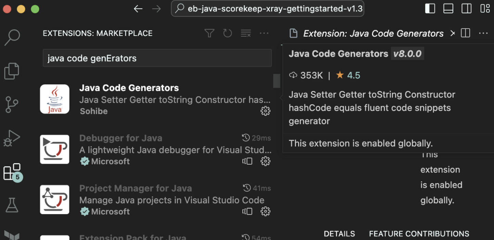Select the Extension: Java Code Generators editor tab
494x240 pixels.
click(x=373, y=33)
